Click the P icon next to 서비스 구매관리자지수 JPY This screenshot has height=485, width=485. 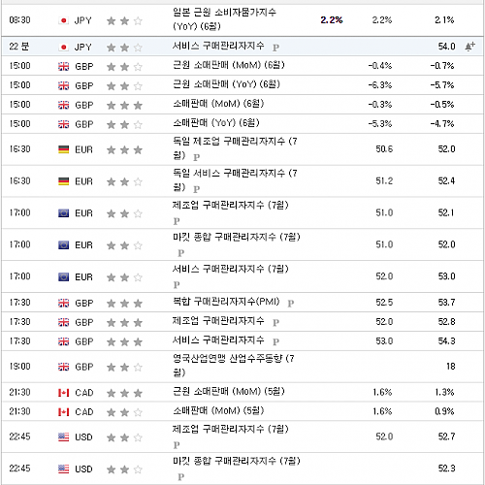(275, 48)
